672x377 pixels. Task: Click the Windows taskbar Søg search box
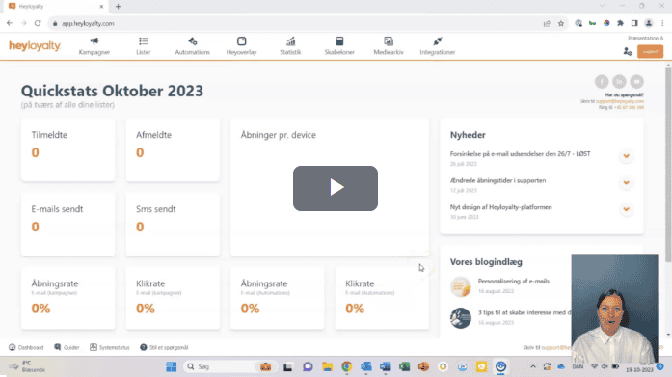click(221, 366)
